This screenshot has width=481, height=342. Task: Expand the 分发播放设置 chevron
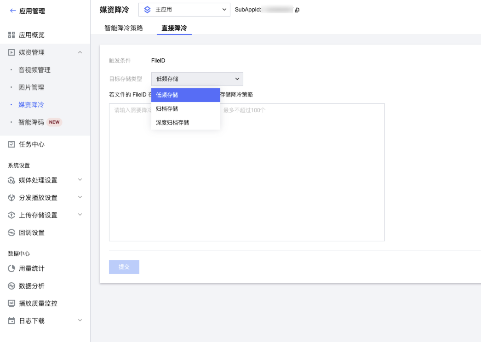click(x=80, y=197)
